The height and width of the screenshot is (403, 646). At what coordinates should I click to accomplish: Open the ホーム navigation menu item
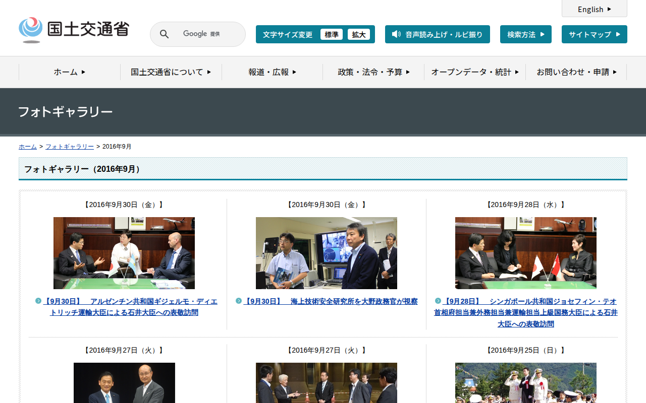(70, 72)
